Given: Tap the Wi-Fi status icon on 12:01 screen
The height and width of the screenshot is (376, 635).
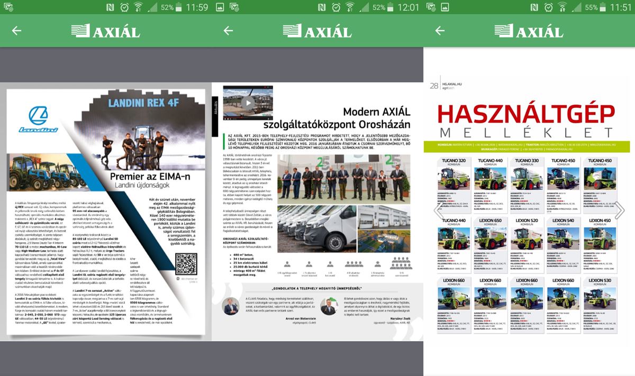Looking at the screenshot, I should tap(349, 8).
